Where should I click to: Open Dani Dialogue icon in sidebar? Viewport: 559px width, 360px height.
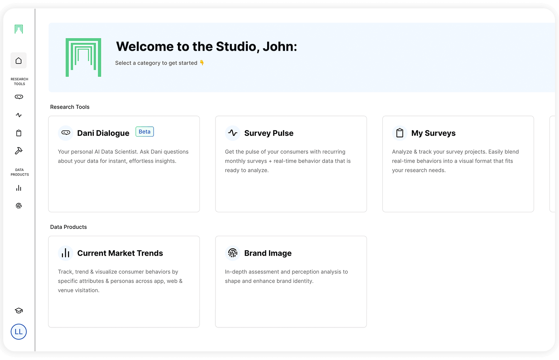(x=19, y=97)
